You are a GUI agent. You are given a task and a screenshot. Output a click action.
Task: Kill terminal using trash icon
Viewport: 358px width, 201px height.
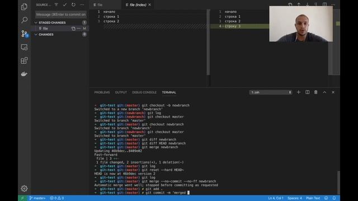click(x=315, y=92)
